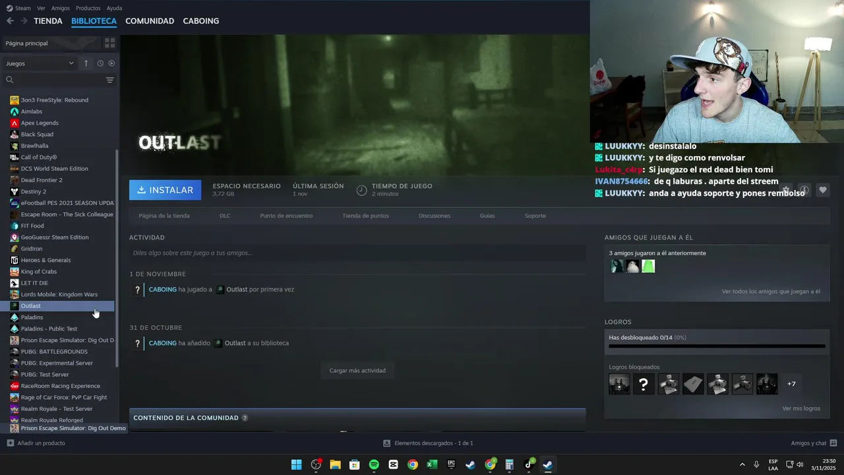Click the library list scrollbar

[x=117, y=257]
